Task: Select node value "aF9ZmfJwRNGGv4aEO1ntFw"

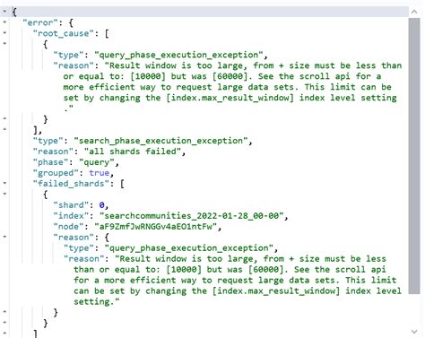Action: tap(155, 227)
